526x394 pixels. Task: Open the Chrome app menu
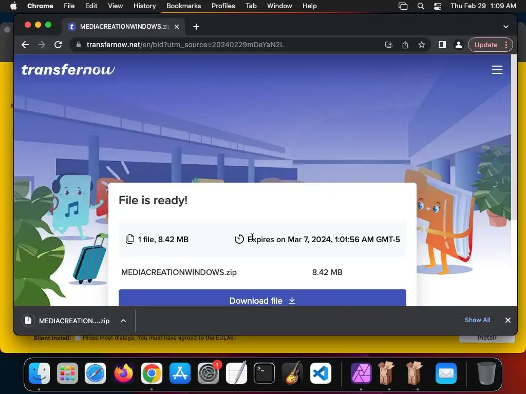coord(40,6)
